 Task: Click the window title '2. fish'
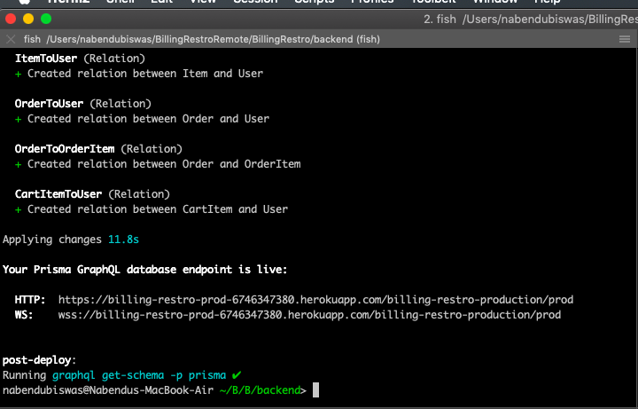coord(440,20)
